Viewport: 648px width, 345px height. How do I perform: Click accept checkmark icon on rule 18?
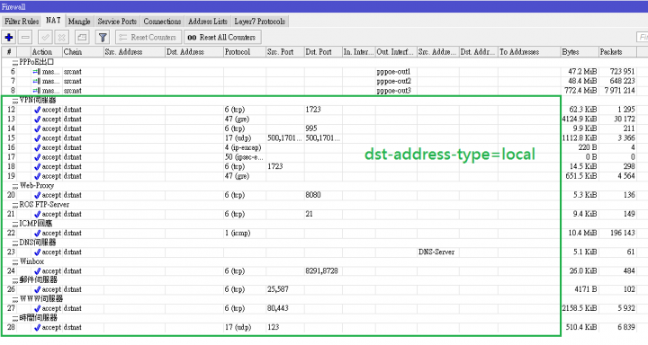tap(37, 167)
